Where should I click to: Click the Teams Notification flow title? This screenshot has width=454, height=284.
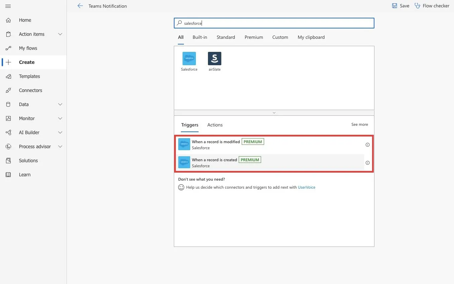pos(108,6)
